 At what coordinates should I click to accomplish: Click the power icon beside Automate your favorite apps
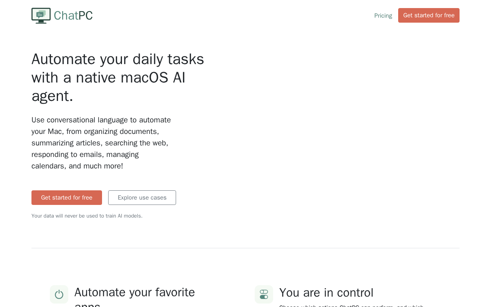click(x=59, y=294)
